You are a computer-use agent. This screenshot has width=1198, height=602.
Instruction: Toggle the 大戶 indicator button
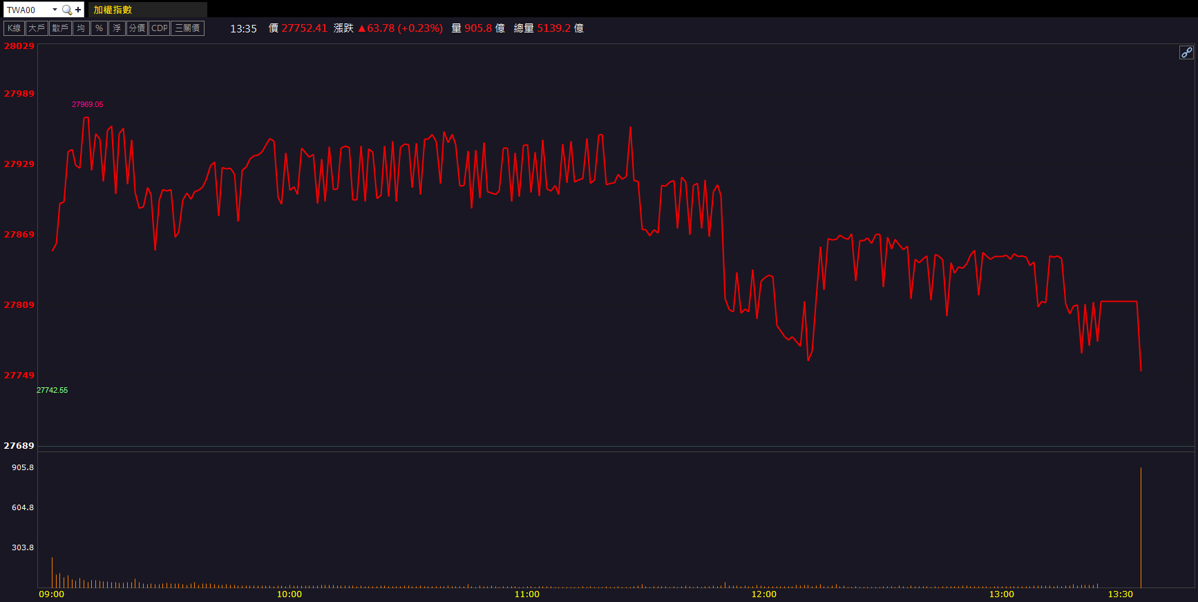tap(37, 28)
